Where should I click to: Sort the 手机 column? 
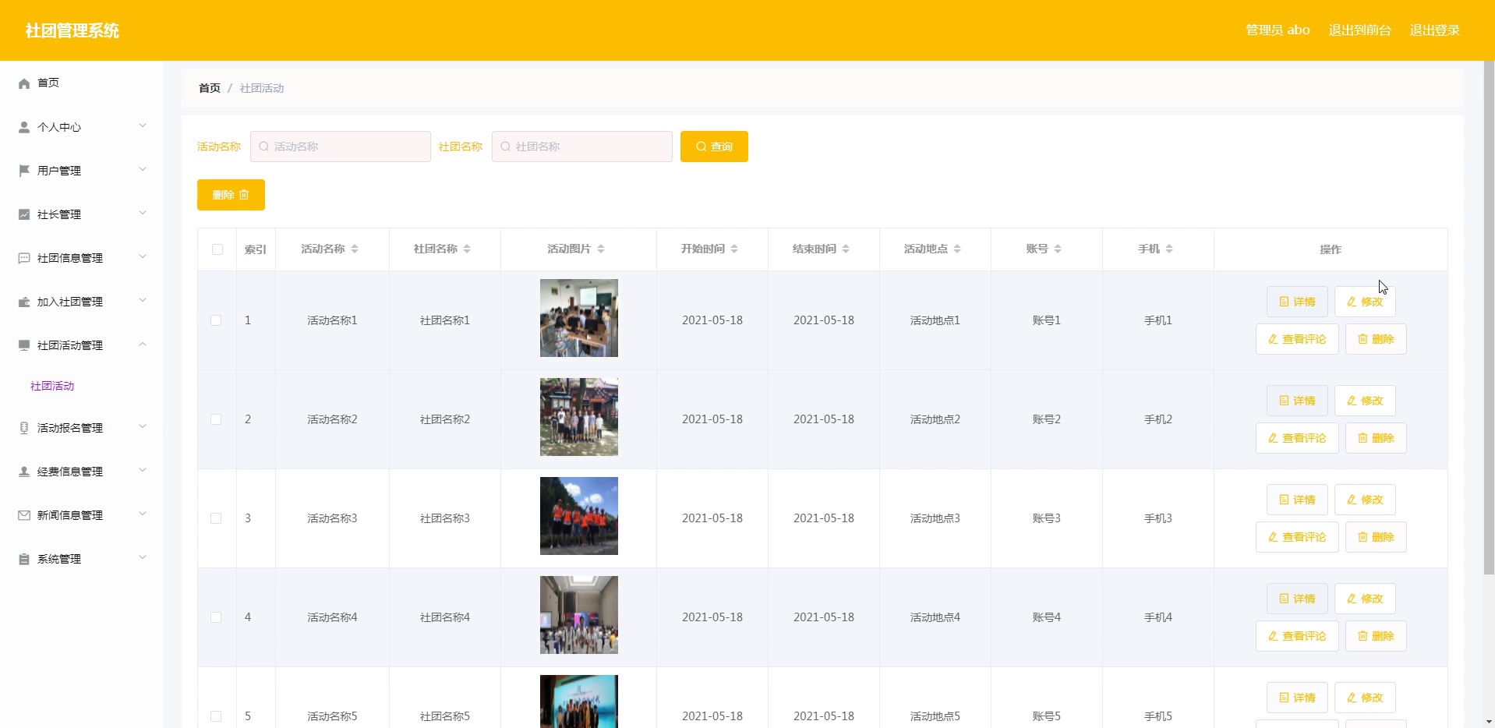[x=1169, y=249]
